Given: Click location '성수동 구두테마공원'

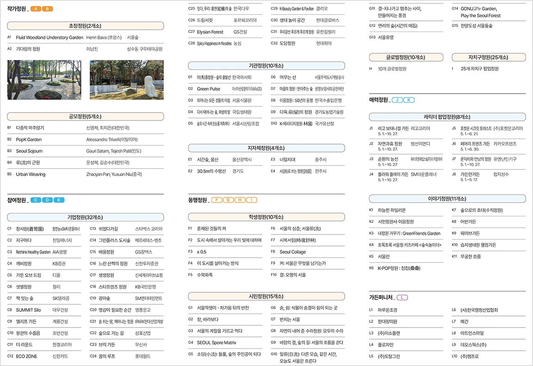Looking at the screenshot, I should point(145,49).
